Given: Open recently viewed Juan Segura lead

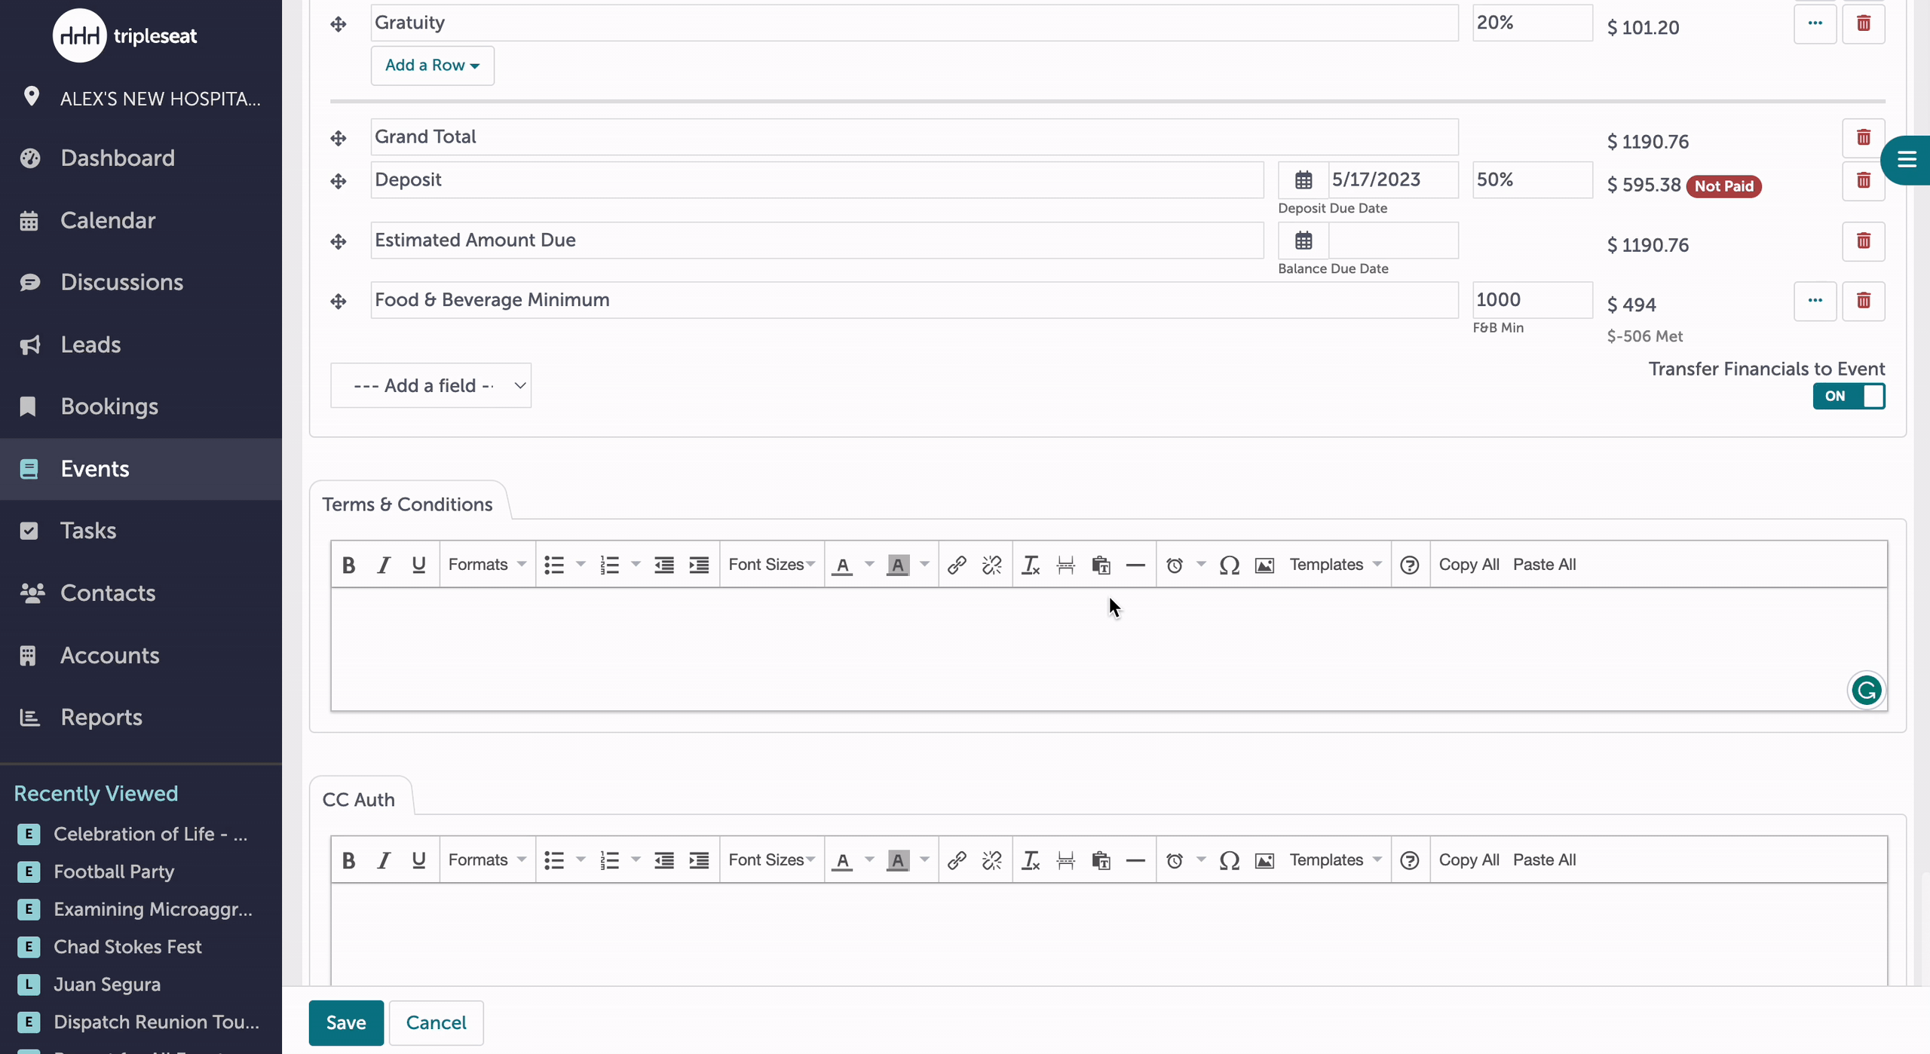Looking at the screenshot, I should [x=107, y=985].
